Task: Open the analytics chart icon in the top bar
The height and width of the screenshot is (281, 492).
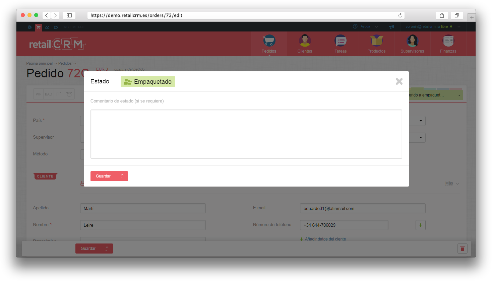Action: 47,27
